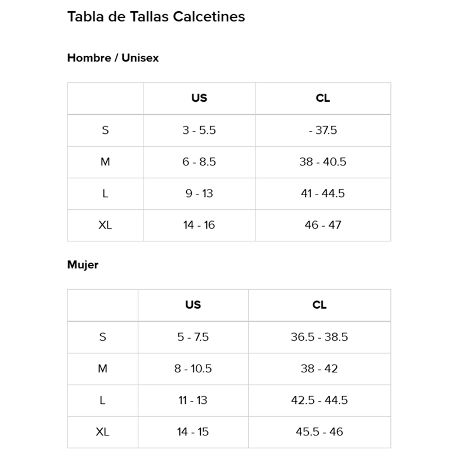
Task: Select the '5 - 7.5' cell
Action: (x=193, y=337)
